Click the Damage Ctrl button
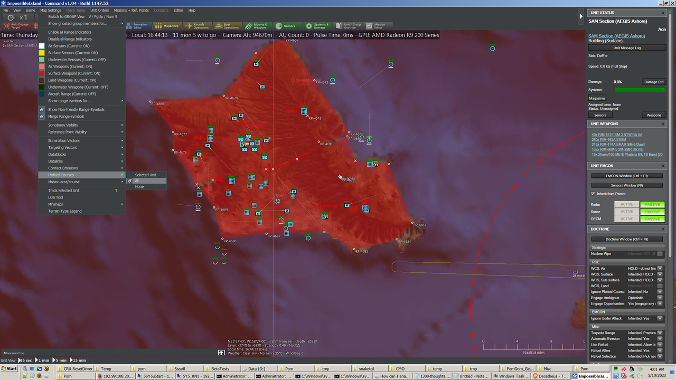The width and height of the screenshot is (676, 380). 654,82
